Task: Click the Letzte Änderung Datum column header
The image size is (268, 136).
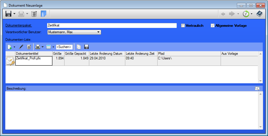Action: click(x=107, y=54)
